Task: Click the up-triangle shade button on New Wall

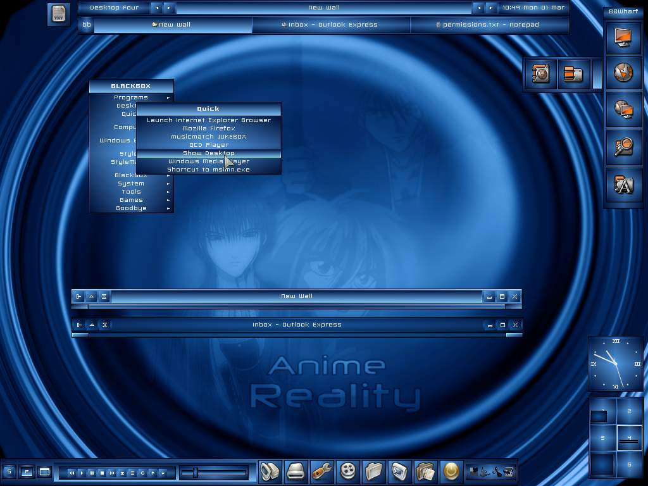Action: (91, 296)
